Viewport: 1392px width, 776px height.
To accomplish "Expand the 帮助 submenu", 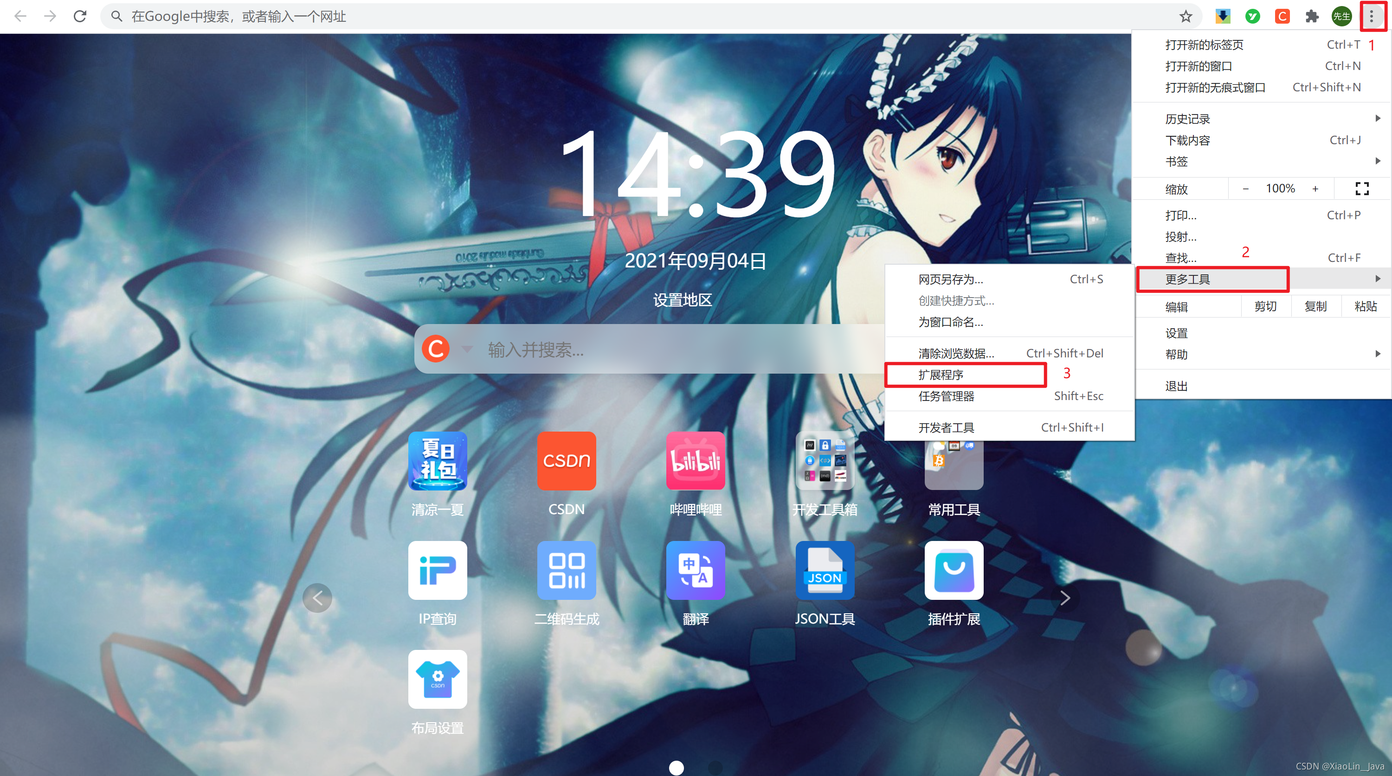I will click(1262, 354).
